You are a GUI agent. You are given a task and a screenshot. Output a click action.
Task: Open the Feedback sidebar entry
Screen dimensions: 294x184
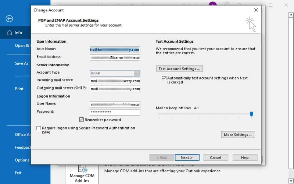[x=23, y=148]
